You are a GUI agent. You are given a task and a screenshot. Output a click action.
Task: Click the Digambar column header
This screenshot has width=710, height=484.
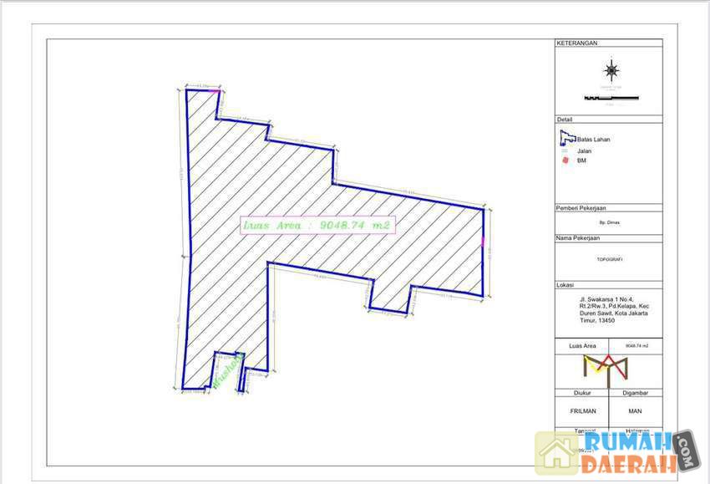(x=635, y=391)
